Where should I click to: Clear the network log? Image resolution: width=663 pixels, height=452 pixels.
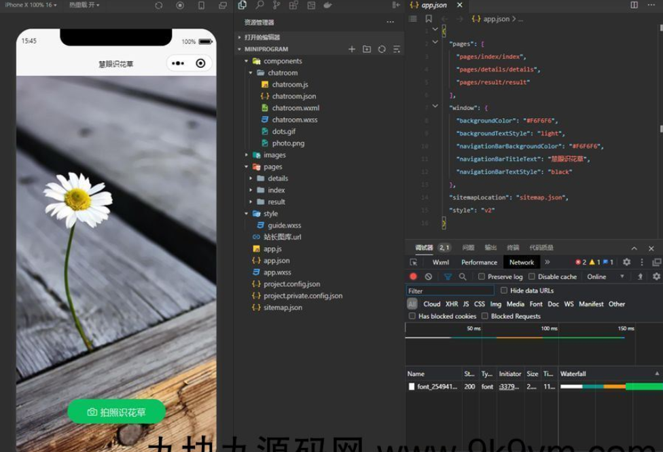point(429,277)
